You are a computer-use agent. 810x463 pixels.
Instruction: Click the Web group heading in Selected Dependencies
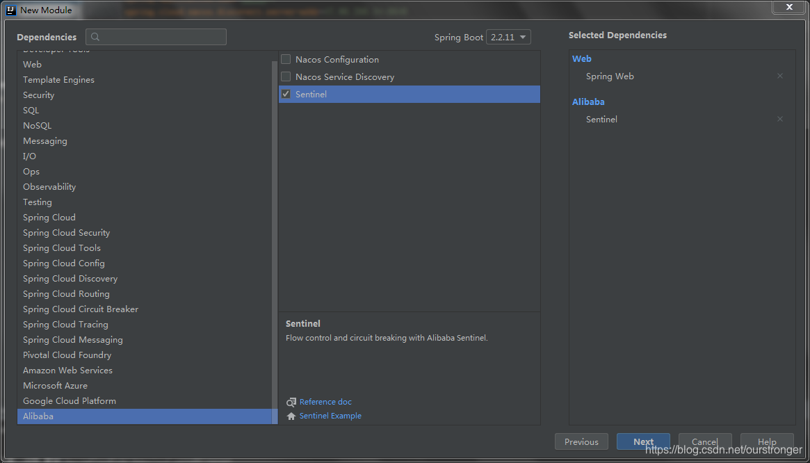click(x=582, y=59)
